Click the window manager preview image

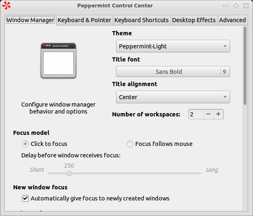click(58, 61)
